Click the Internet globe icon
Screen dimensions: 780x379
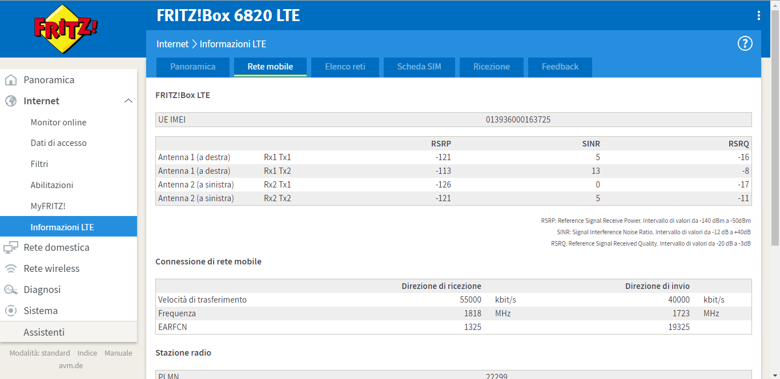[x=10, y=101]
